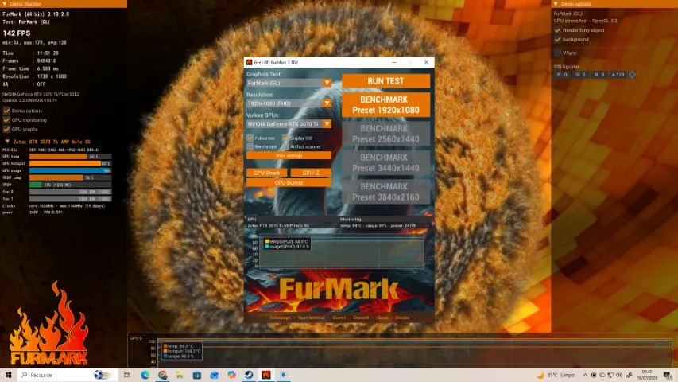This screenshot has width=678, height=382.
Task: Click the OSI bgcolor A:128 field
Action: click(x=618, y=75)
